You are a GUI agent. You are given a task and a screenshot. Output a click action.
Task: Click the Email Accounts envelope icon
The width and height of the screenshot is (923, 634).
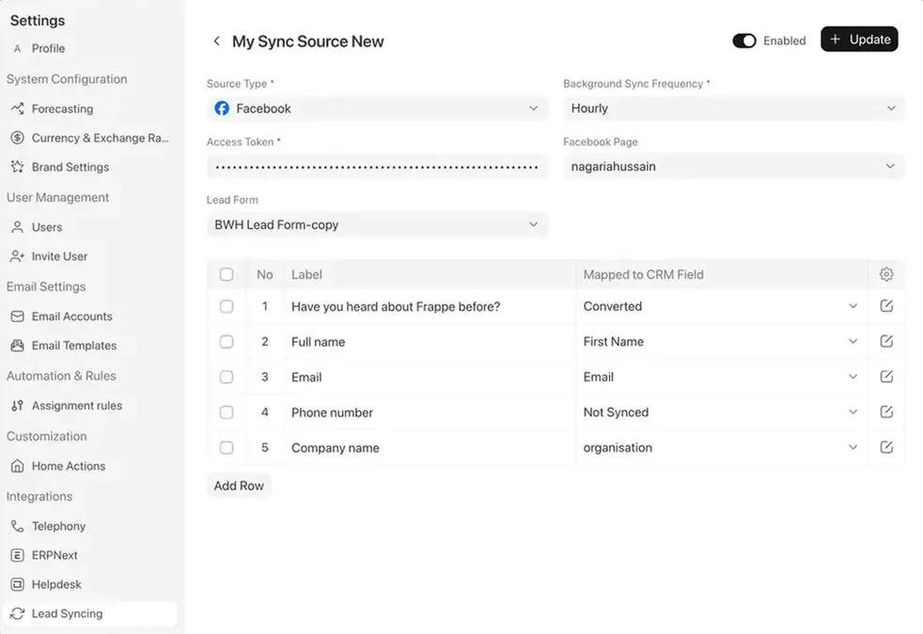tap(17, 317)
